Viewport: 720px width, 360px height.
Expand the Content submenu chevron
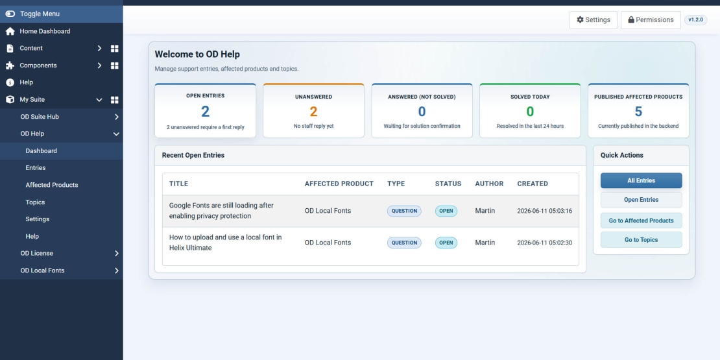[x=99, y=48]
